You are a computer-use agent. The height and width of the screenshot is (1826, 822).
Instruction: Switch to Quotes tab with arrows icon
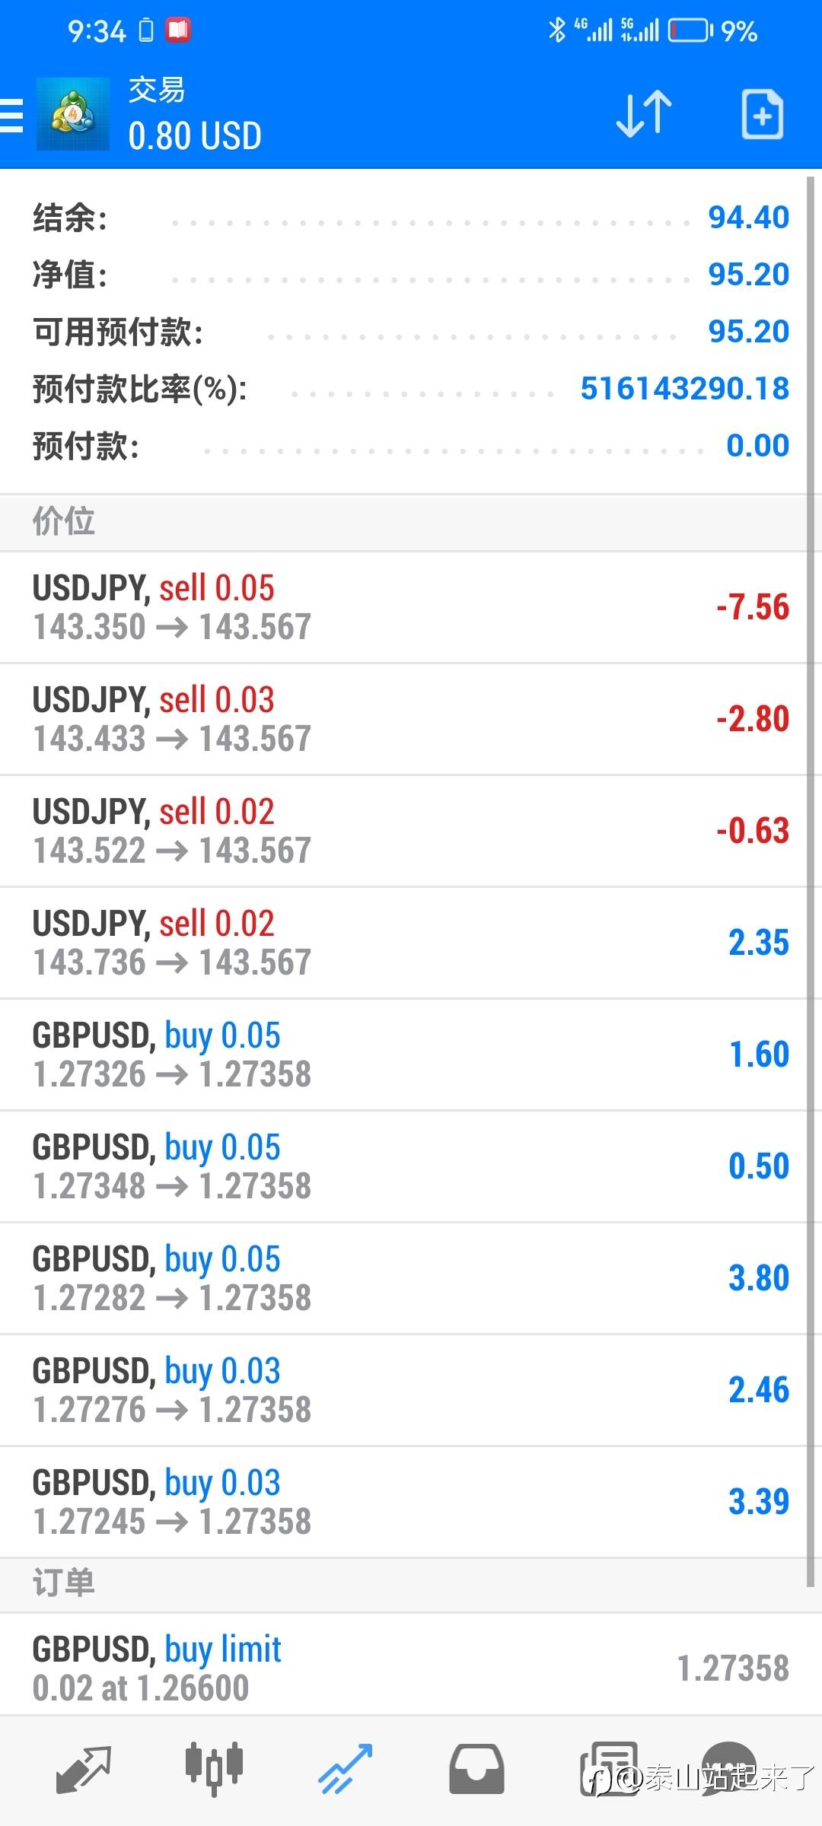pyautogui.click(x=83, y=1768)
